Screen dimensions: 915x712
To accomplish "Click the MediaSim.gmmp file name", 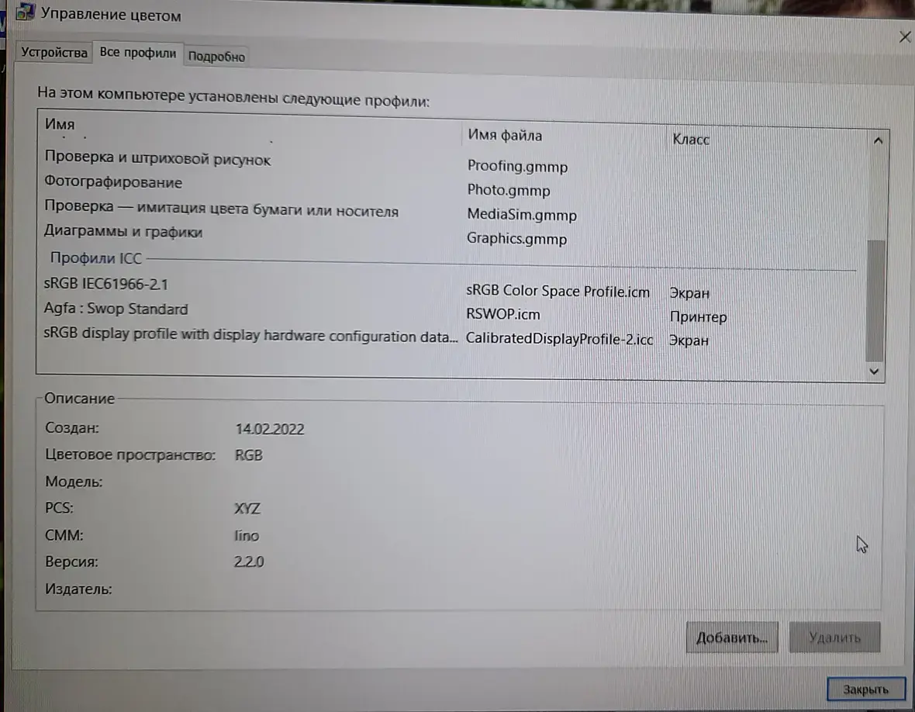I will [x=522, y=215].
